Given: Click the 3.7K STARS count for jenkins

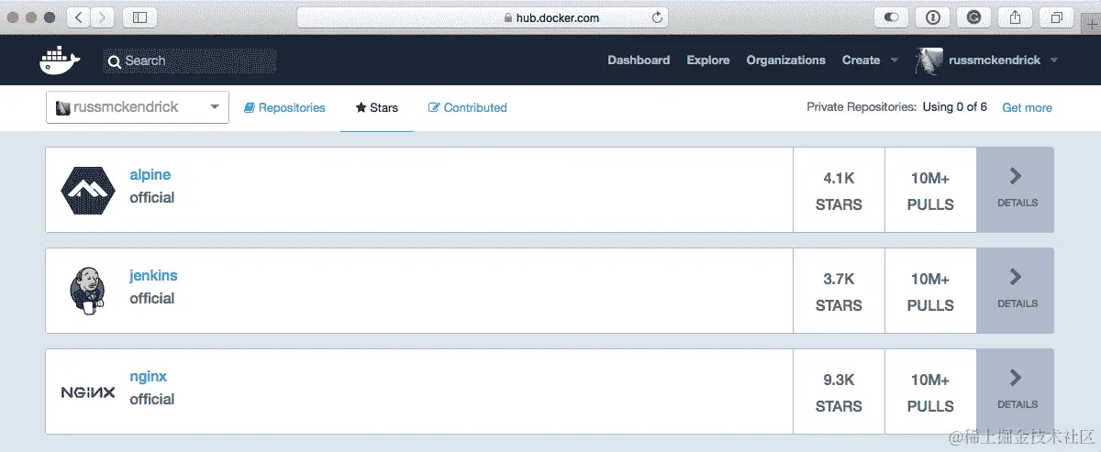Looking at the screenshot, I should click(839, 292).
